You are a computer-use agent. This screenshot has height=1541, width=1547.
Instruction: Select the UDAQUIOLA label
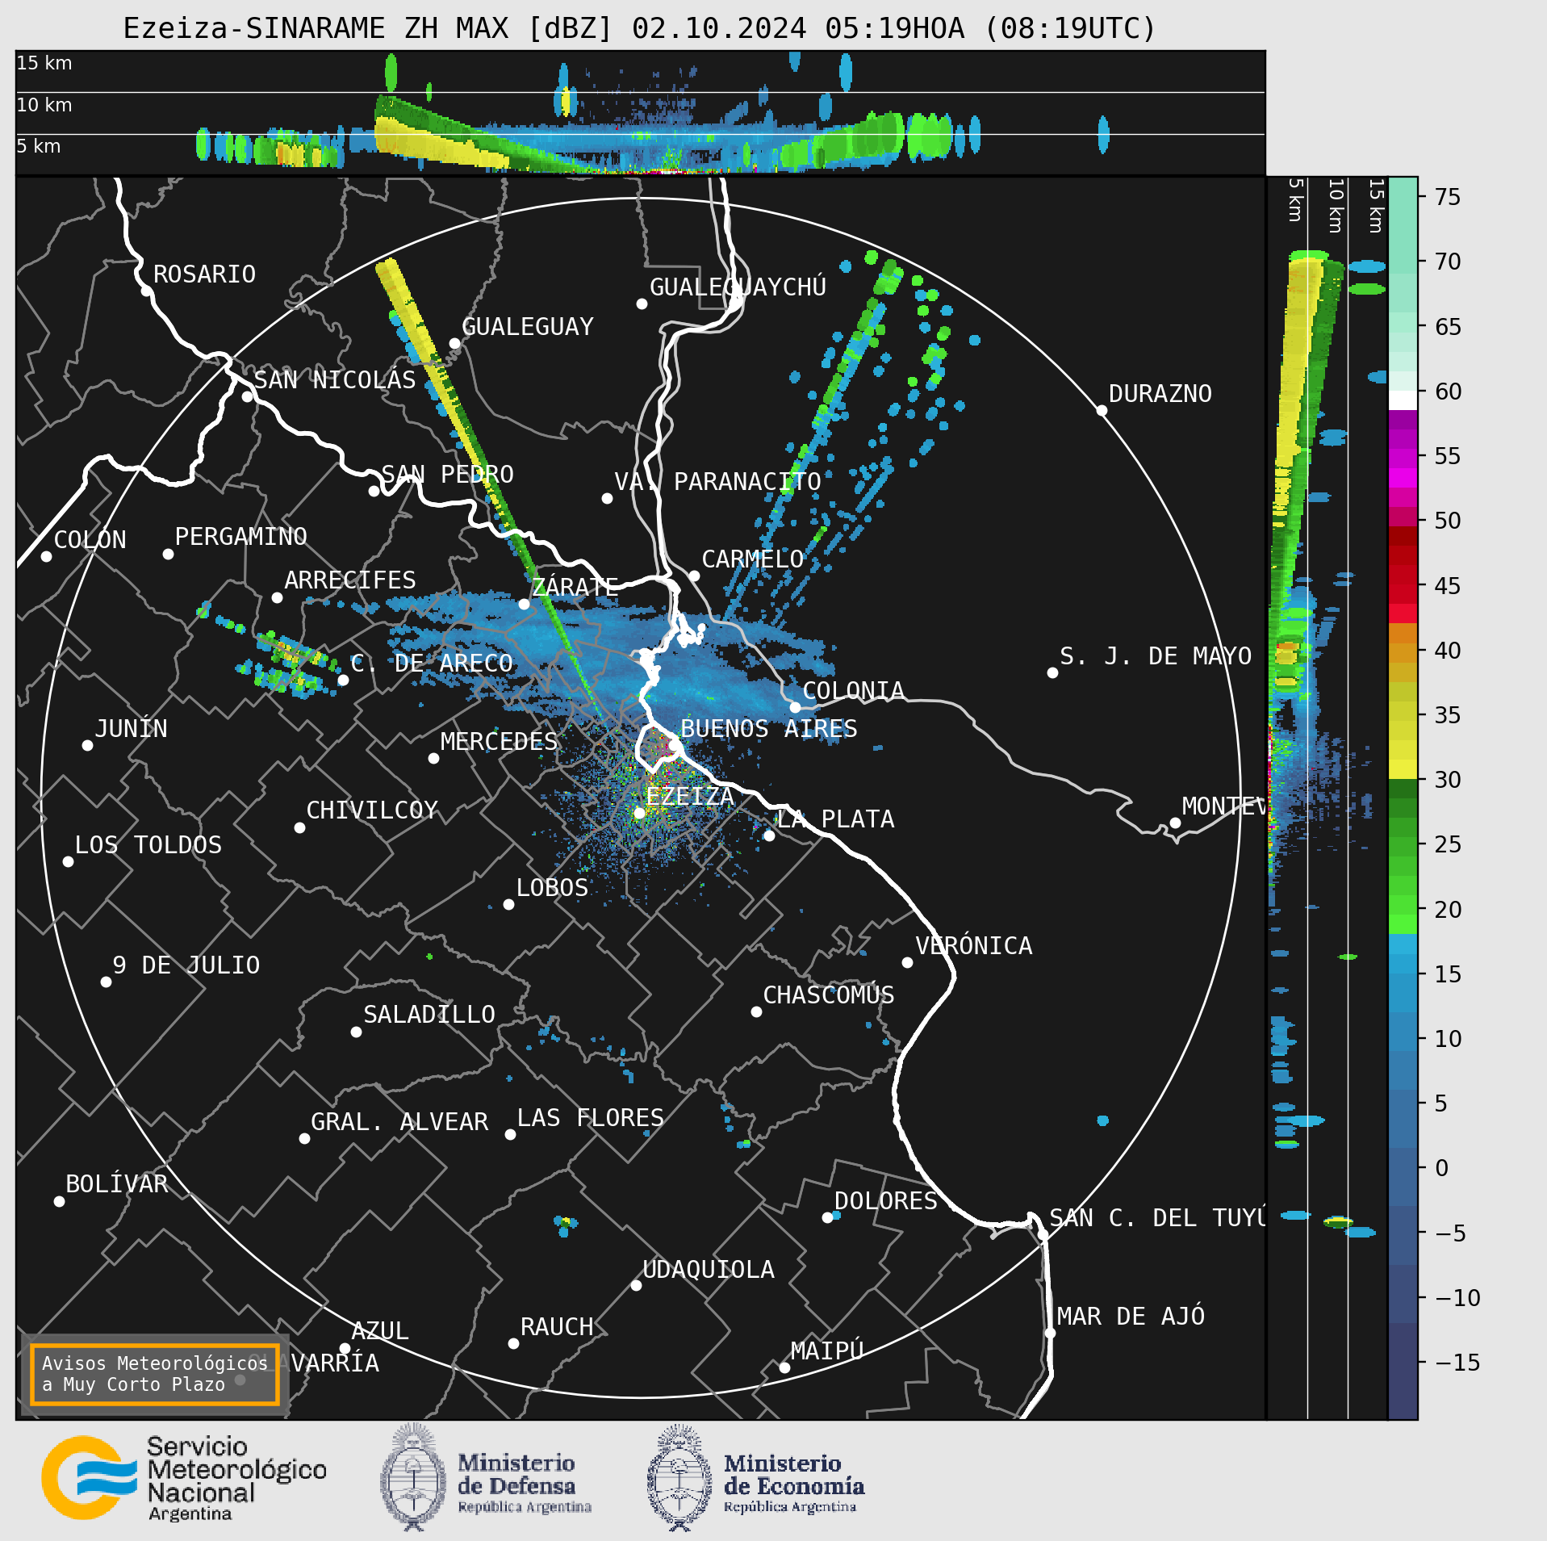(x=709, y=1270)
